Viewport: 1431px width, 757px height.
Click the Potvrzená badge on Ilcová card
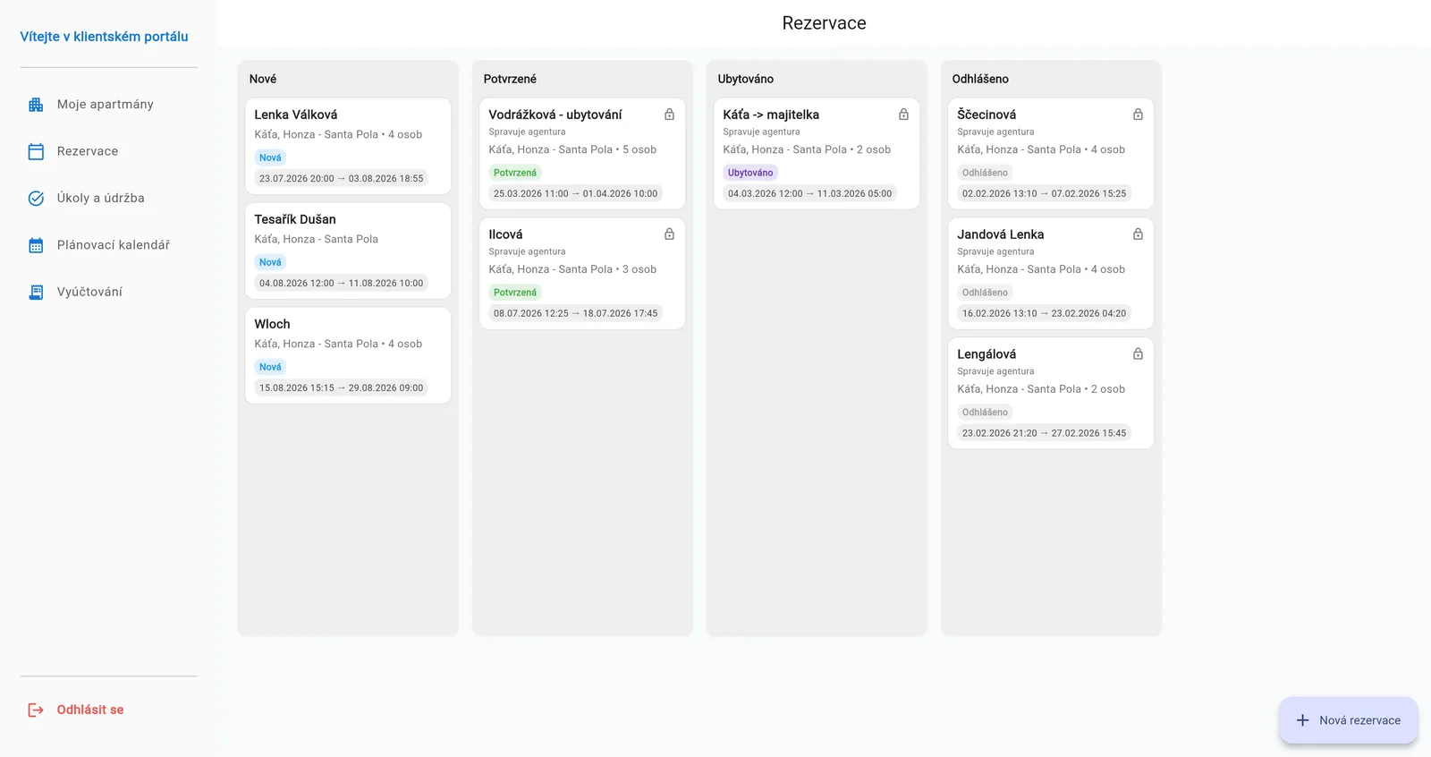[515, 293]
